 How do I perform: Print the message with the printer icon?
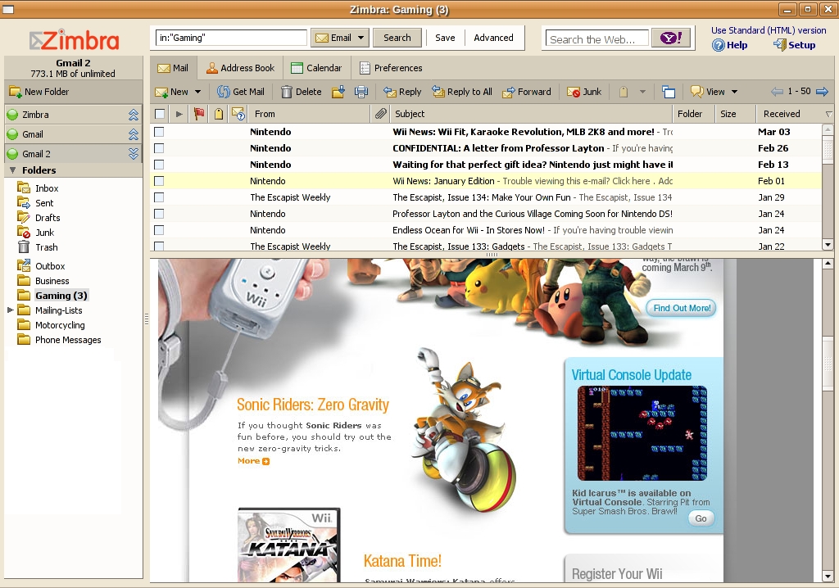click(361, 92)
